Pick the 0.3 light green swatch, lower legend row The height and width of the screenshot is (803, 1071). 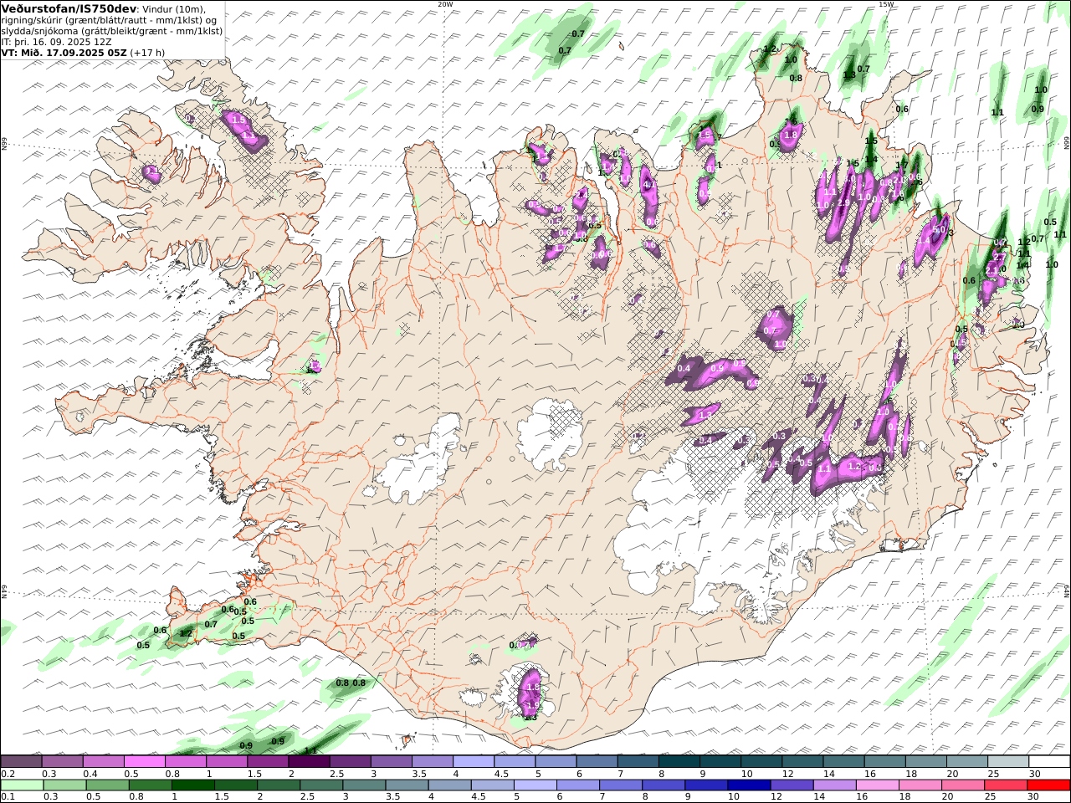click(x=65, y=785)
